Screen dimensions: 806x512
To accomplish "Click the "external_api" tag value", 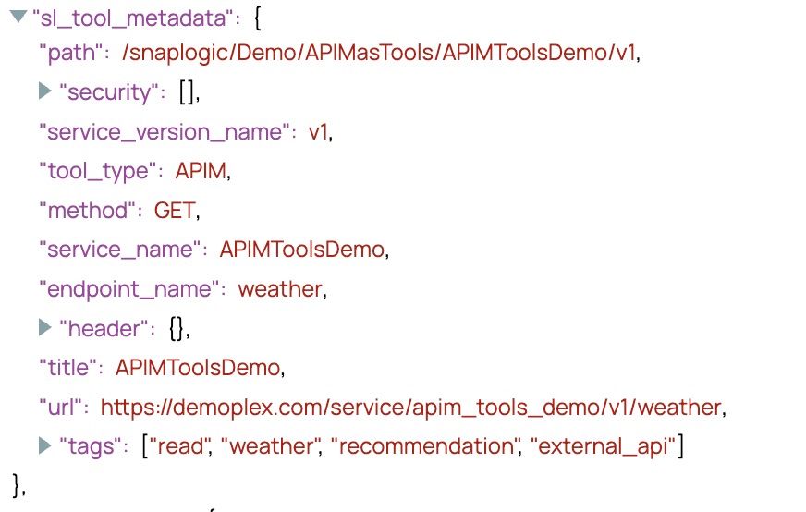I will (604, 447).
